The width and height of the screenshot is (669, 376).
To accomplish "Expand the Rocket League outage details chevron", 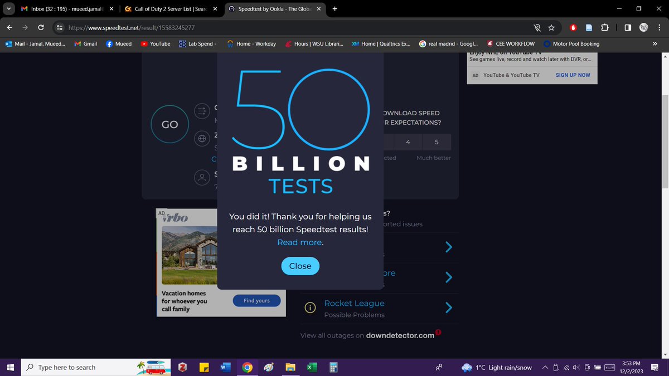I will [x=449, y=307].
